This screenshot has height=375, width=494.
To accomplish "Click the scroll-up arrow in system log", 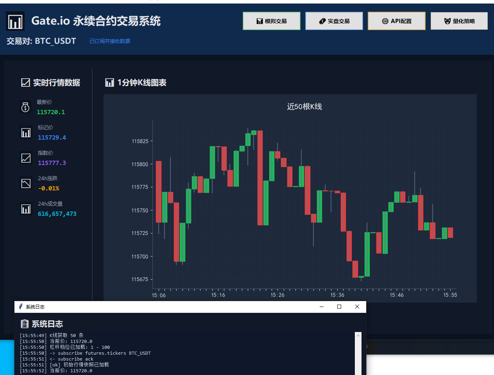I will (358, 336).
